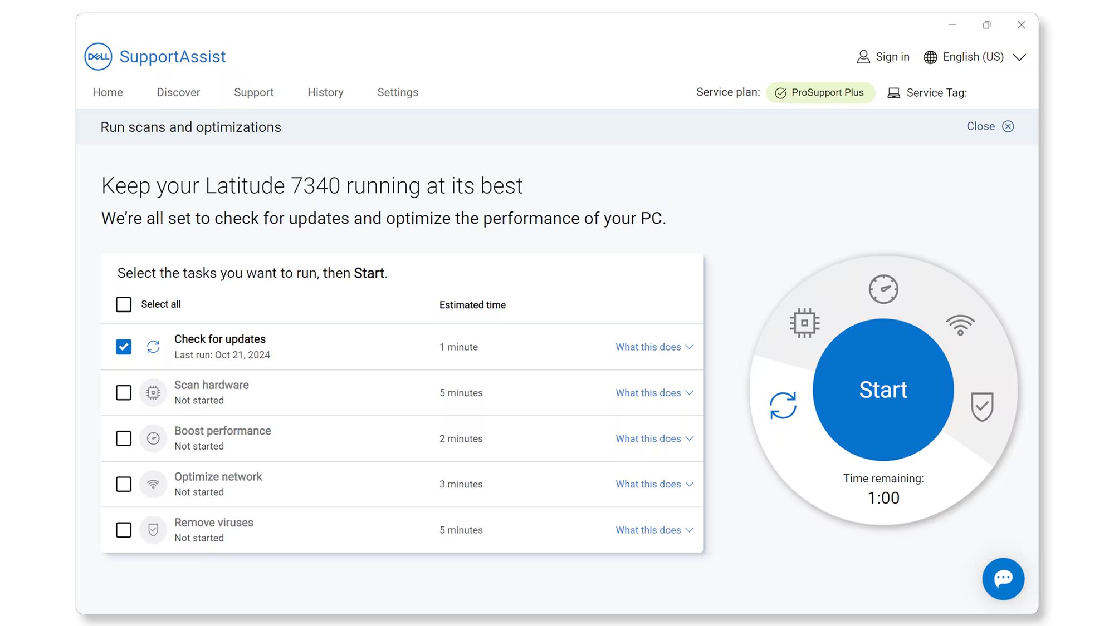Click the Wi-Fi icon on the Start dial

pos(960,325)
